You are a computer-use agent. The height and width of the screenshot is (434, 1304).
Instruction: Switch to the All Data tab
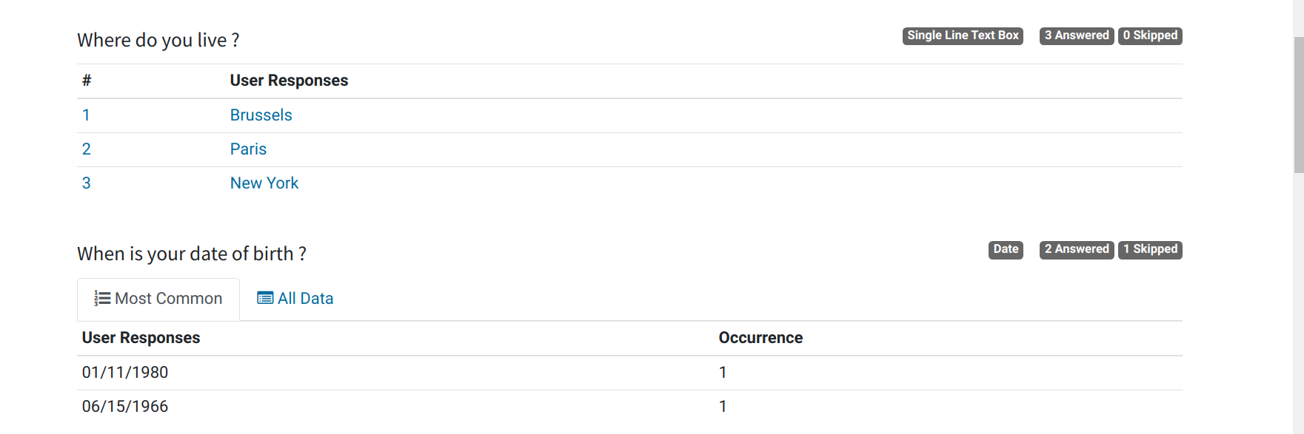coord(295,298)
